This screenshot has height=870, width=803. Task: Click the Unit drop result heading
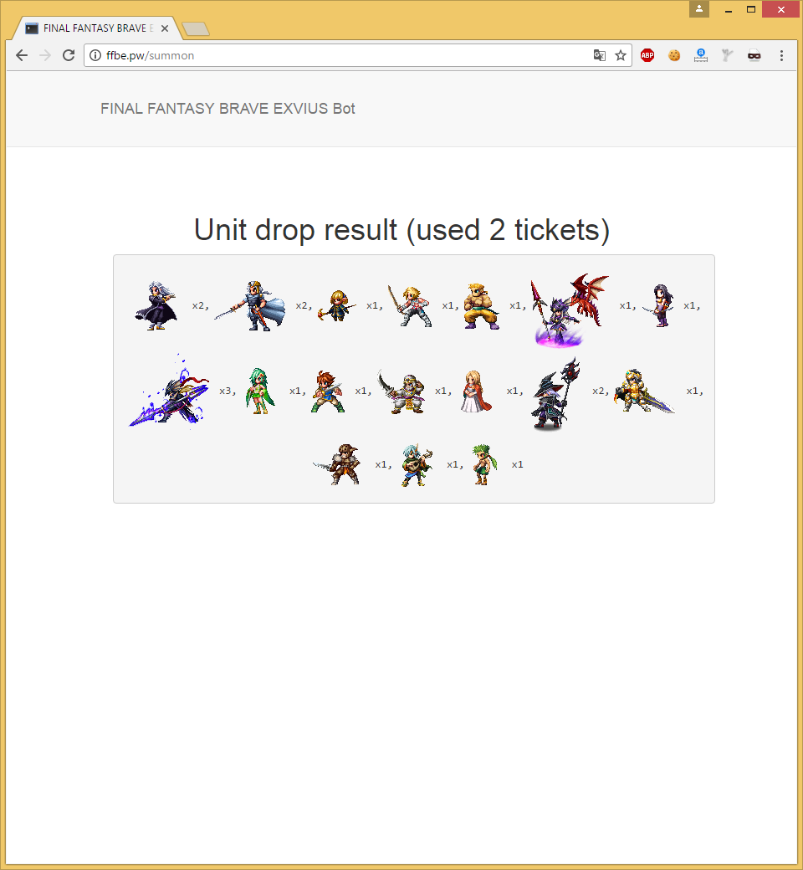(401, 230)
